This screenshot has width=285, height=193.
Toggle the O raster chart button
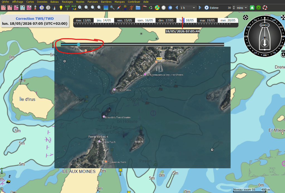click(x=3, y=8)
